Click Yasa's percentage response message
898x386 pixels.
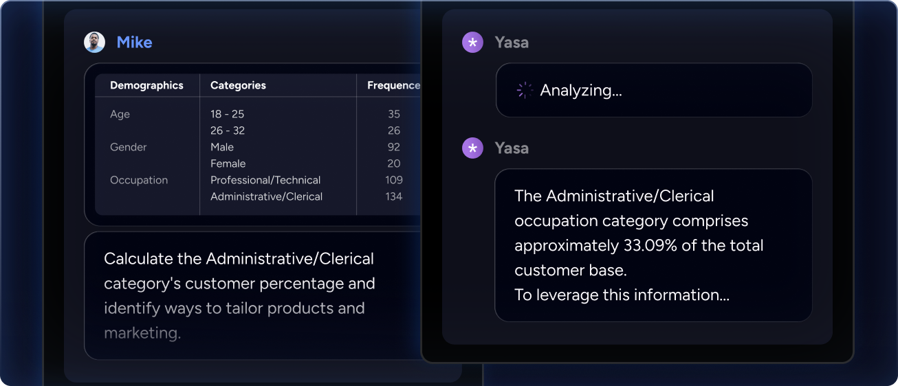click(653, 245)
